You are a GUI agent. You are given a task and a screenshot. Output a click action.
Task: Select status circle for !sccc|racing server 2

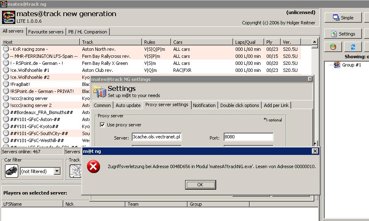tap(6, 105)
